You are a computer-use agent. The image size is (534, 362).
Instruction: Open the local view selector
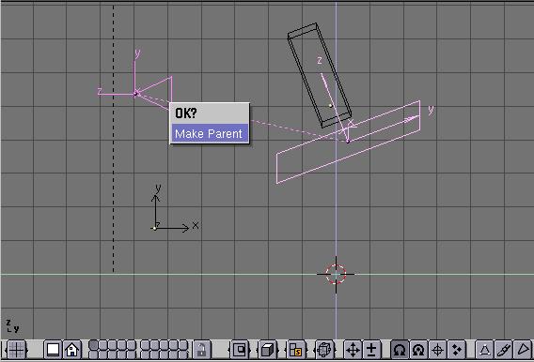click(240, 350)
